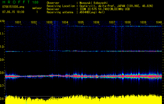Click frequency axis label 0.6
164x104 pixels.
[2, 99]
